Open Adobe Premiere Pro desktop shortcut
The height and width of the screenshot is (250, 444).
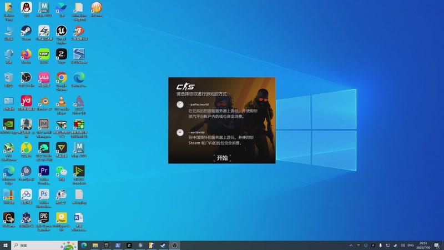(44, 175)
